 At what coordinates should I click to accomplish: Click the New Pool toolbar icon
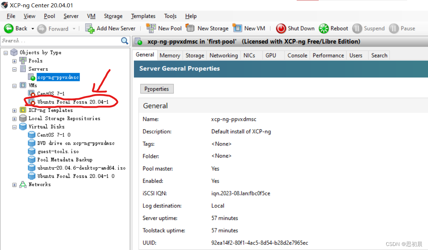tap(151, 28)
